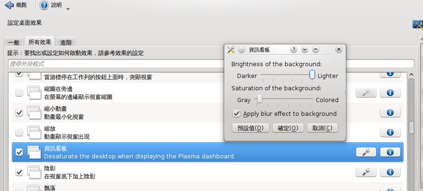Shade the dialog with the down-chevron titlebar button
Image resolution: width=423 pixels, height=191 pixels.
coord(304,50)
